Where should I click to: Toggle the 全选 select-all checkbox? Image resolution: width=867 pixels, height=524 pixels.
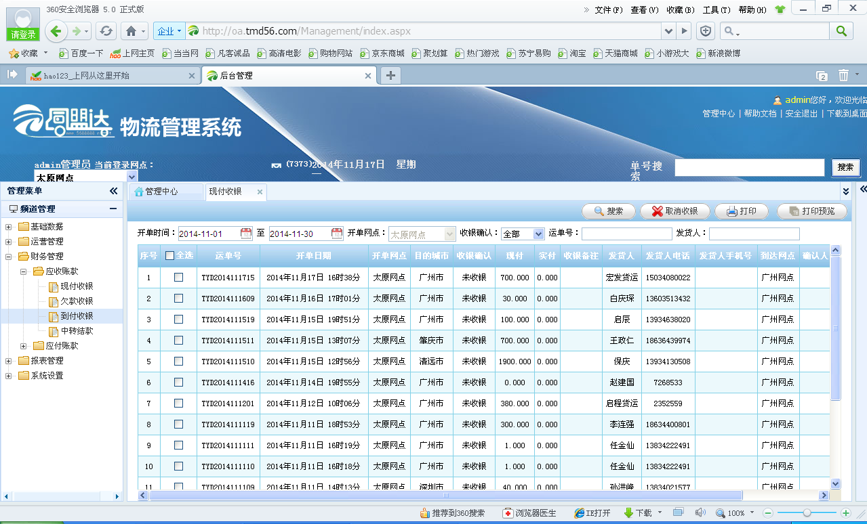pyautogui.click(x=169, y=256)
